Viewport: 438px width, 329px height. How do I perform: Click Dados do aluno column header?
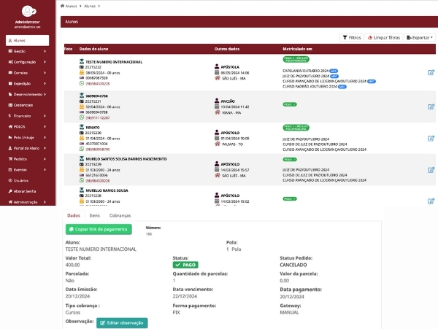93,49
